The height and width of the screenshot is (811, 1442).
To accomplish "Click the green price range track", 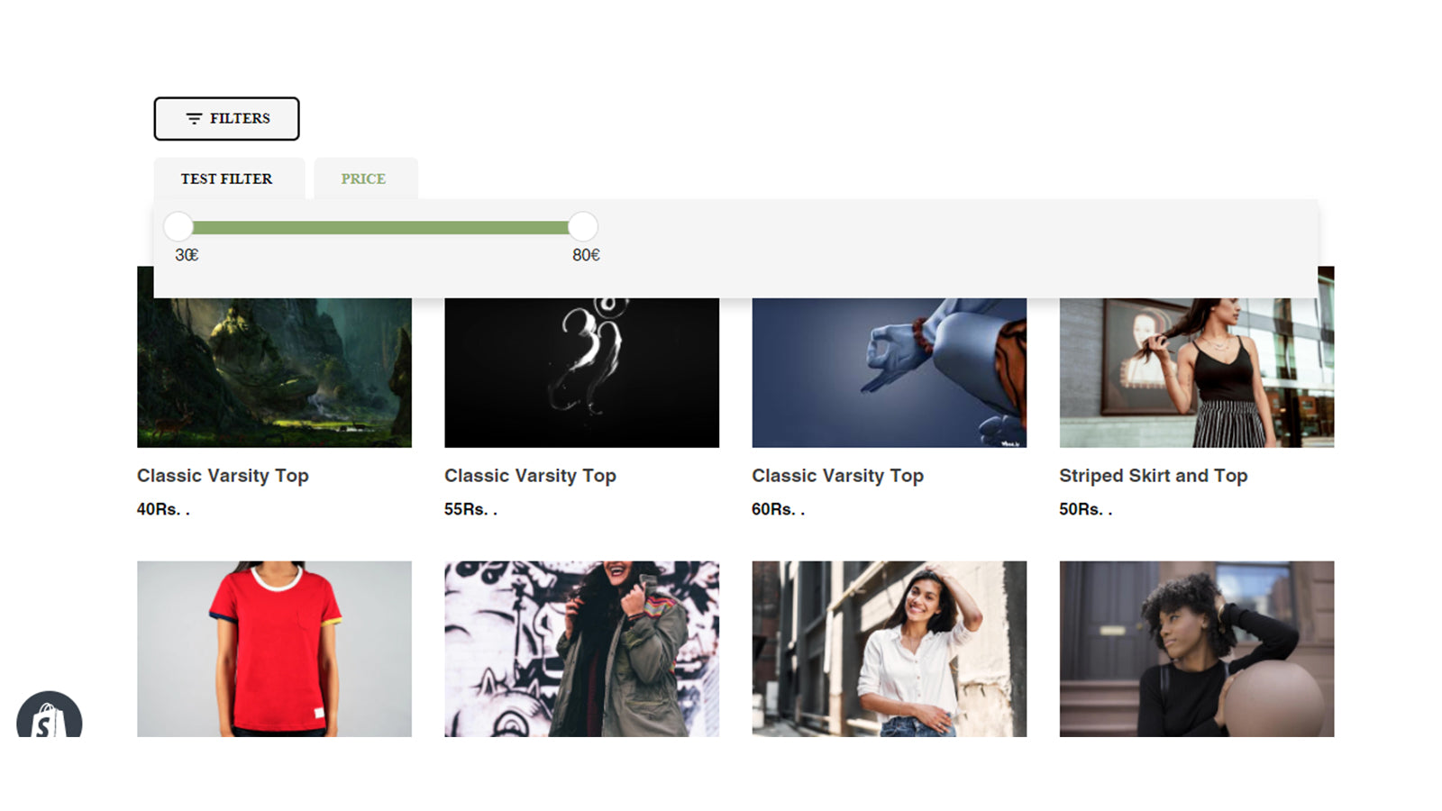I will 380,227.
